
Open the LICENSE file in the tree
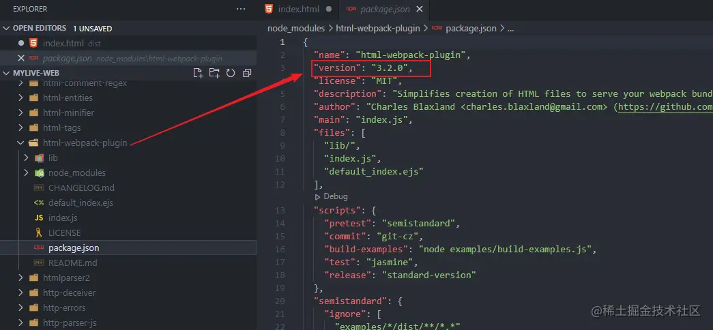tap(65, 233)
